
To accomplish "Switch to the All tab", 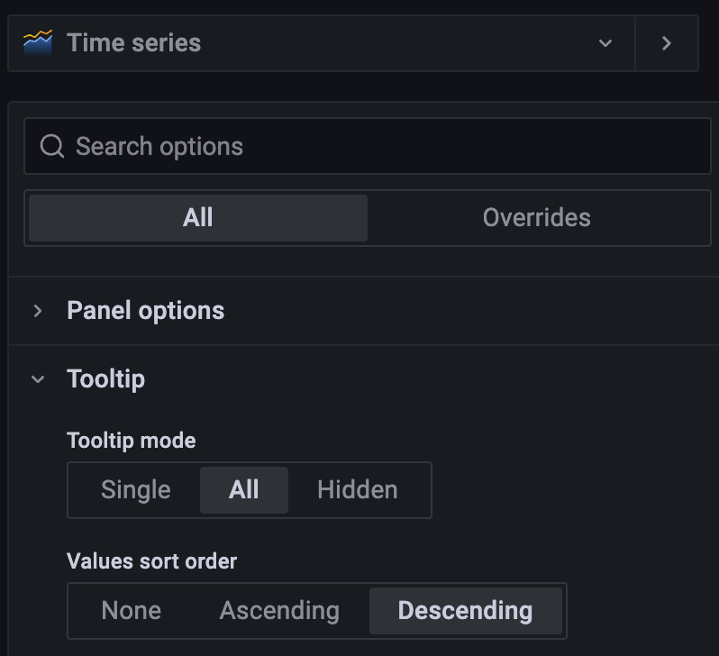I will point(197,217).
